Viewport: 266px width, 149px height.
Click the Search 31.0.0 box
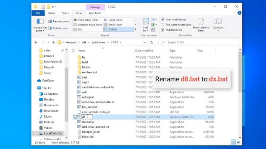click(x=199, y=42)
